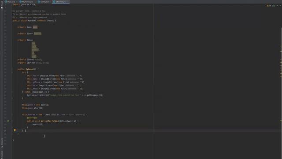Close the MyPanel.java tab
Screen dimensions: 282x159
68,2
